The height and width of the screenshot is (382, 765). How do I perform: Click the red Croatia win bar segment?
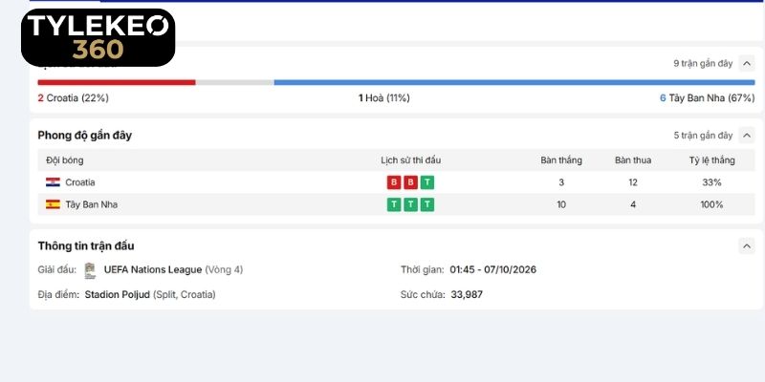tap(117, 82)
